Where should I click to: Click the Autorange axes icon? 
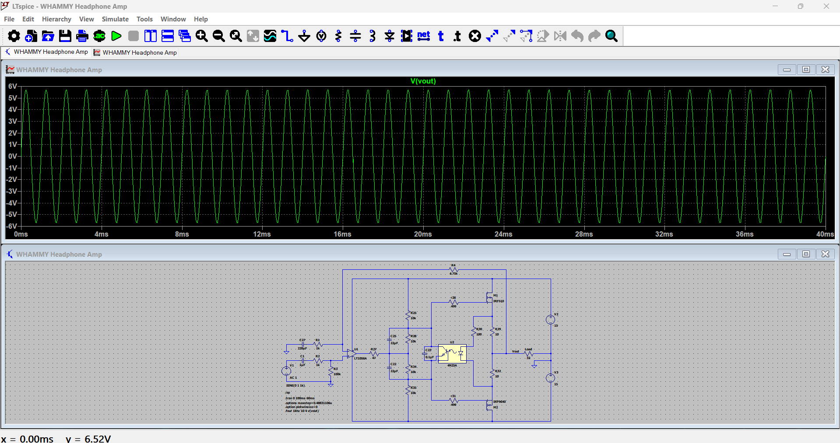click(253, 36)
